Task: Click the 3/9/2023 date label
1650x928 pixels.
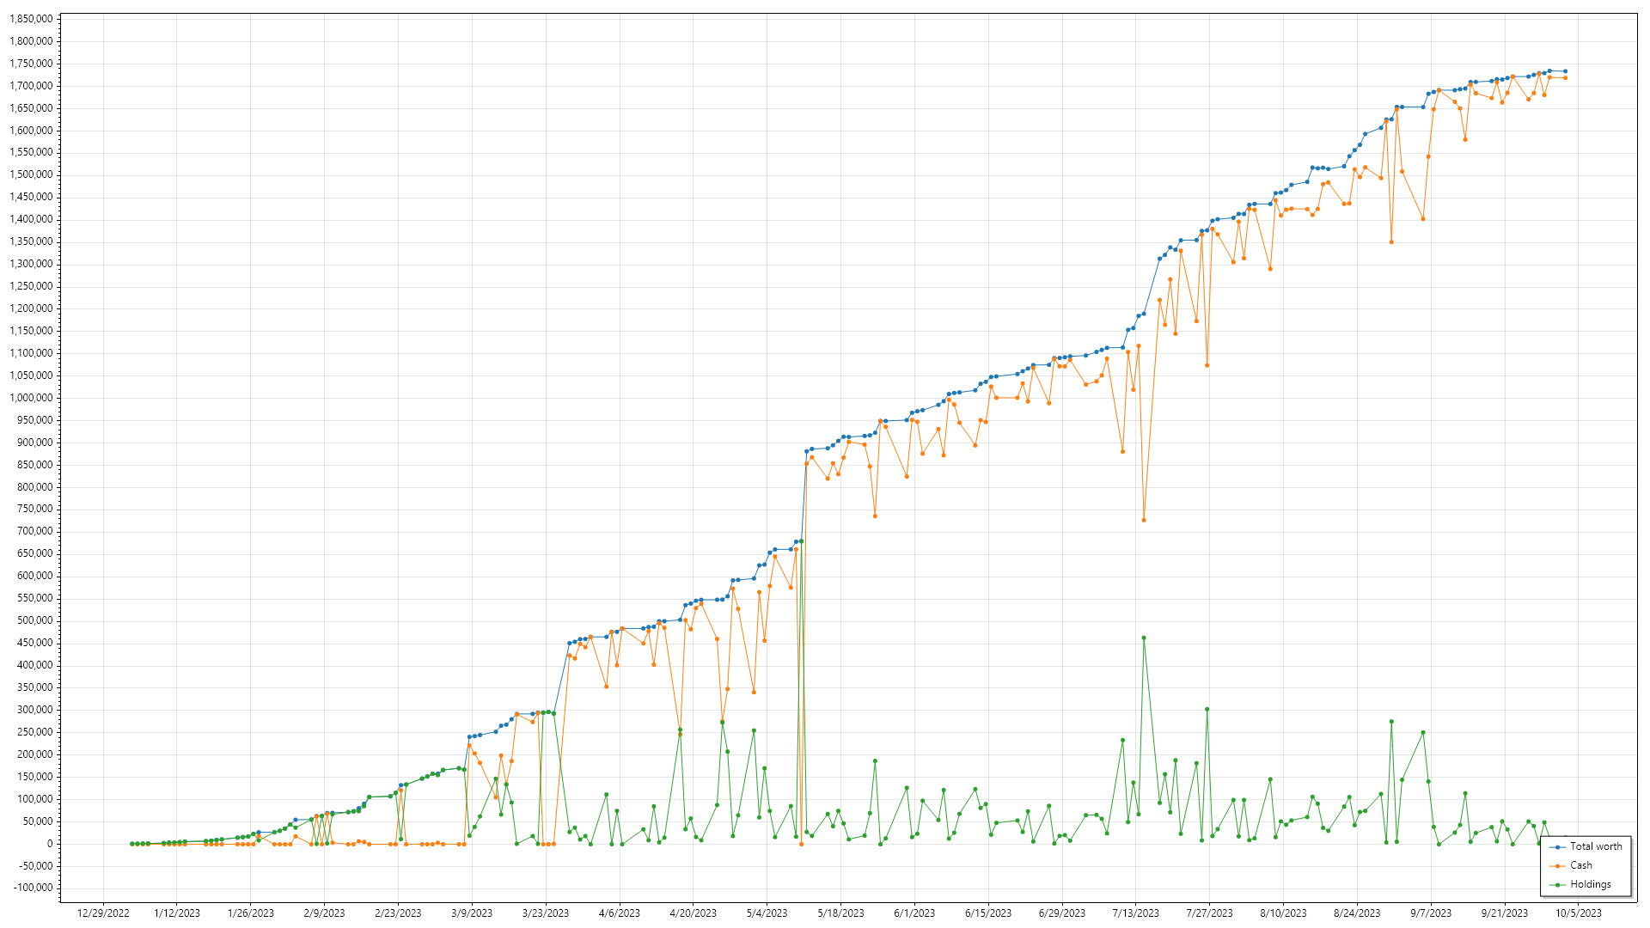Action: tap(472, 913)
